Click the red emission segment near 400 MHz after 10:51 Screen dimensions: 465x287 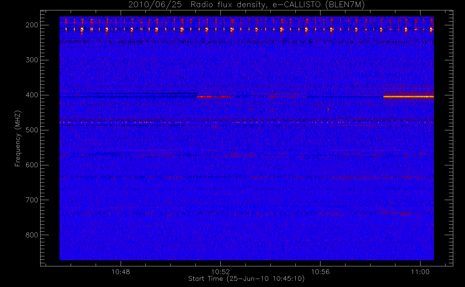tap(214, 97)
